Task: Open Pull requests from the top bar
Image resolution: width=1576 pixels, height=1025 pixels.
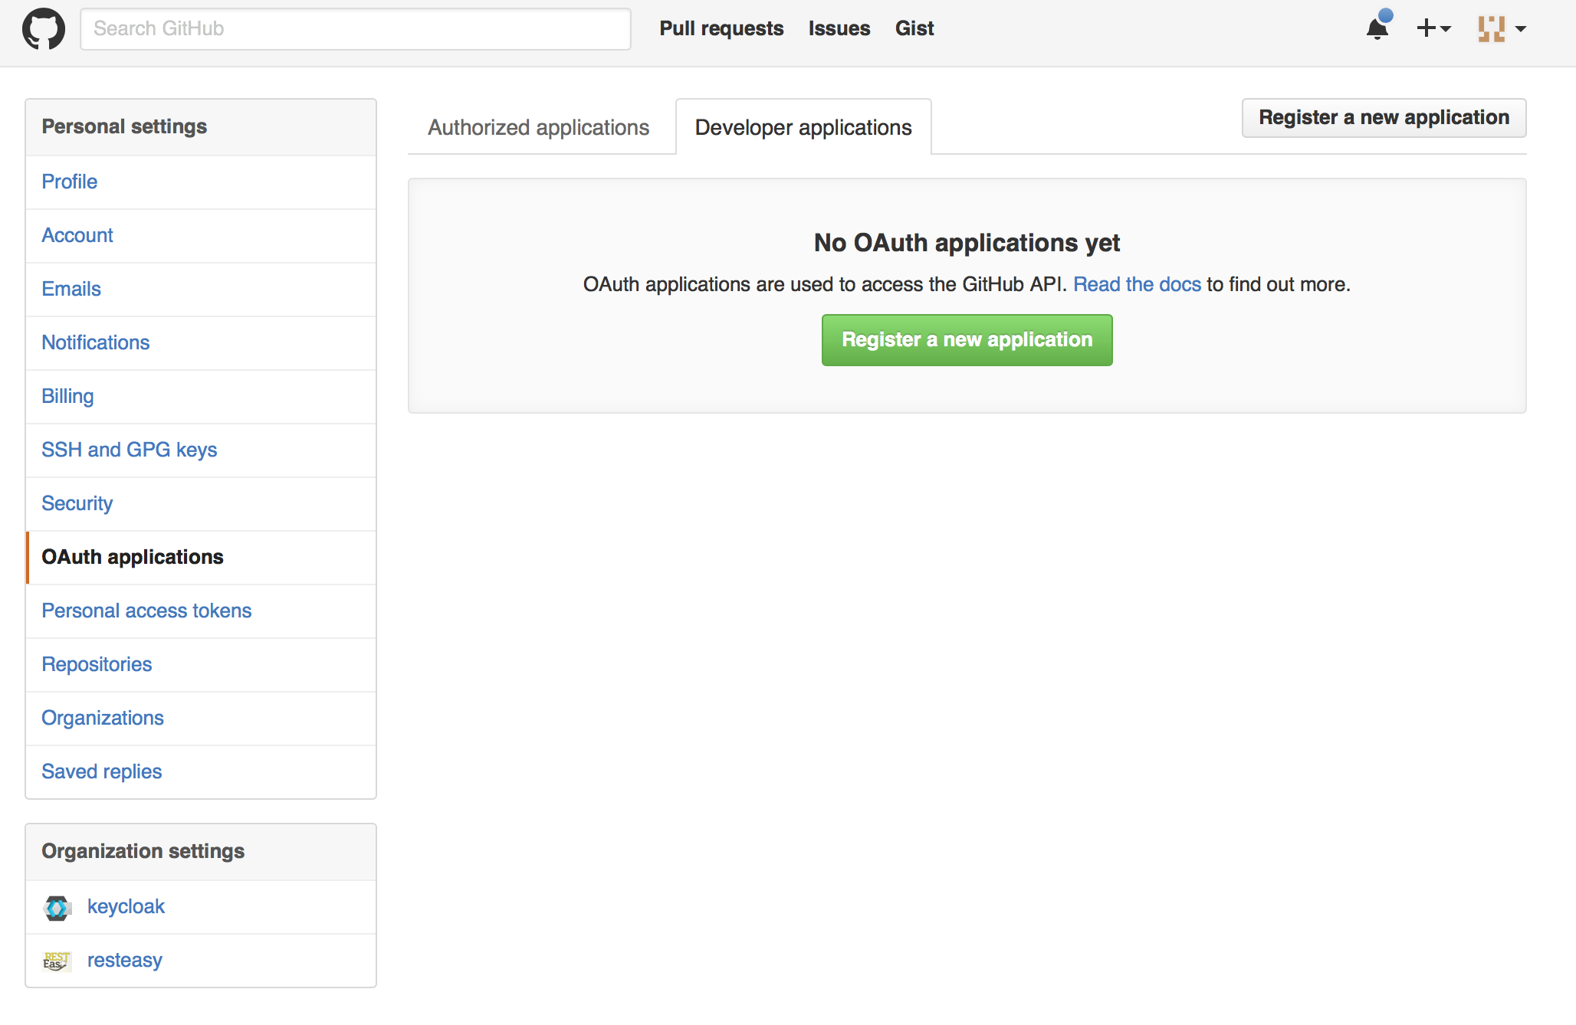Action: click(721, 28)
